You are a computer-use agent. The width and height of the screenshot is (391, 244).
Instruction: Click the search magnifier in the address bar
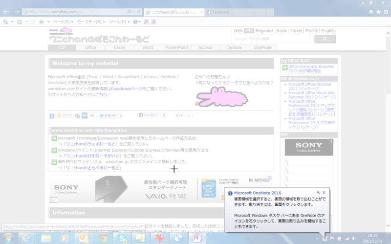(x=129, y=12)
